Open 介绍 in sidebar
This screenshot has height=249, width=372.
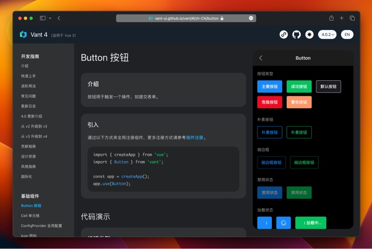click(25, 66)
